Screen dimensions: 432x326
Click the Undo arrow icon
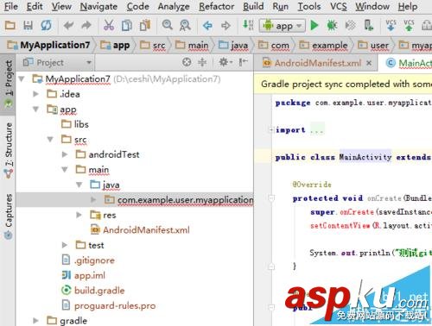point(68,26)
